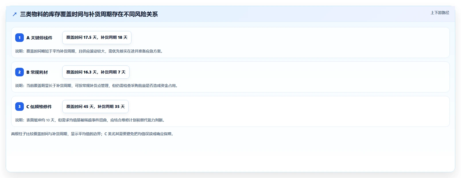Click the chip 覆盖时间 16.3 天，补货周期 7 天
This screenshot has width=461, height=178.
[96, 72]
